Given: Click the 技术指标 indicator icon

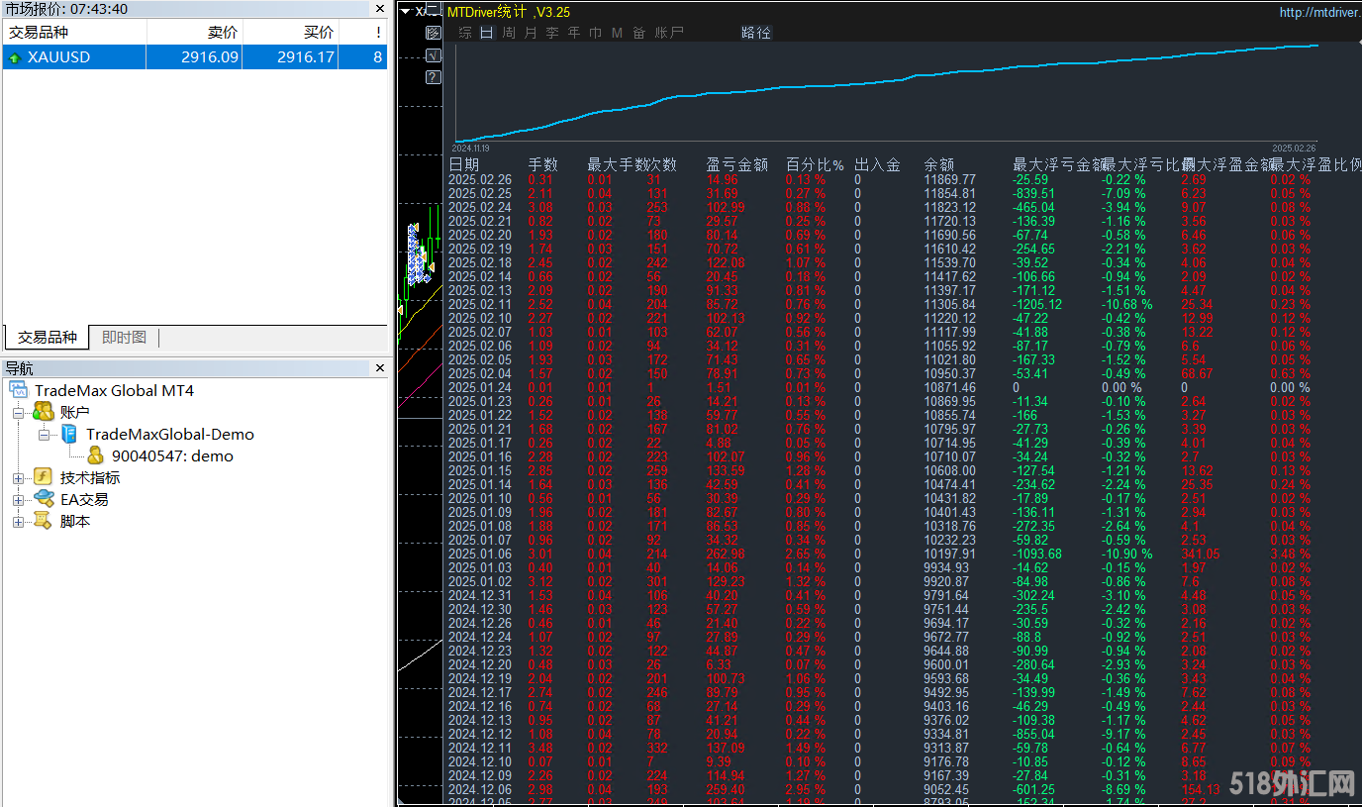Looking at the screenshot, I should click(43, 477).
